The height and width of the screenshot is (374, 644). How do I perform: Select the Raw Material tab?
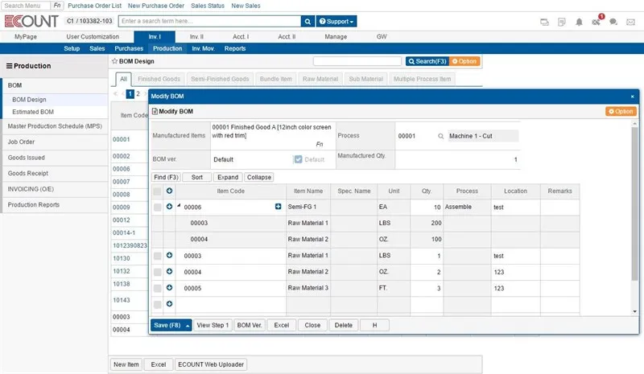point(320,79)
